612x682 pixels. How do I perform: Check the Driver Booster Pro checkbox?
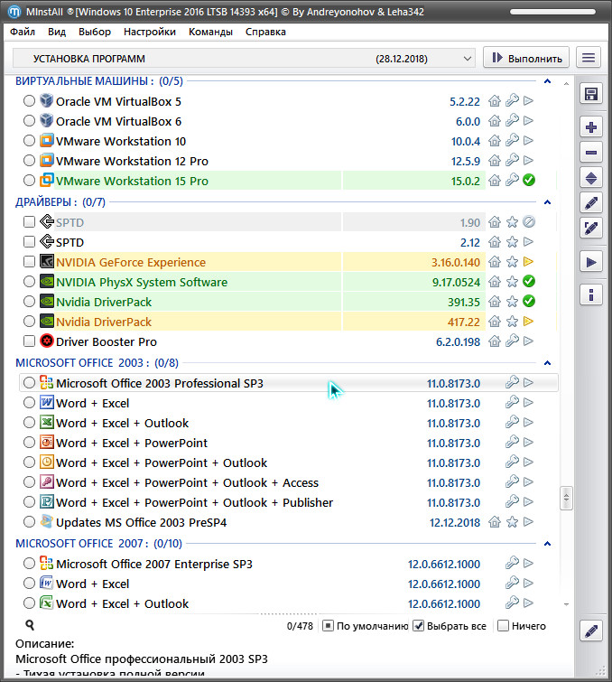pos(30,341)
